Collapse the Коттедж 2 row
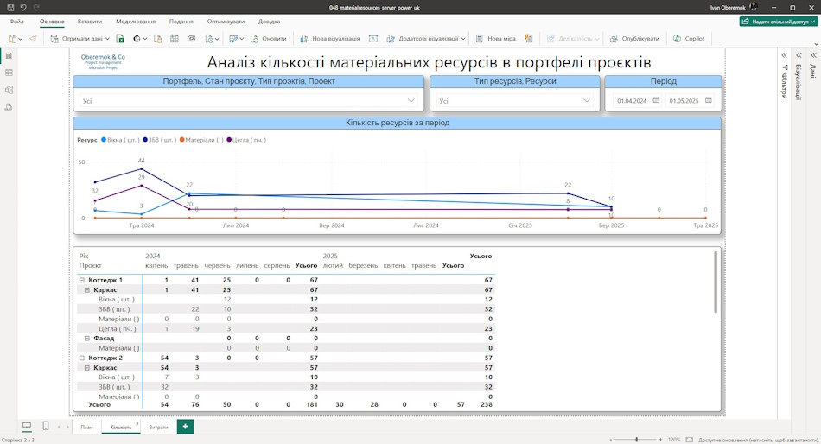The height and width of the screenshot is (444, 821). point(82,358)
